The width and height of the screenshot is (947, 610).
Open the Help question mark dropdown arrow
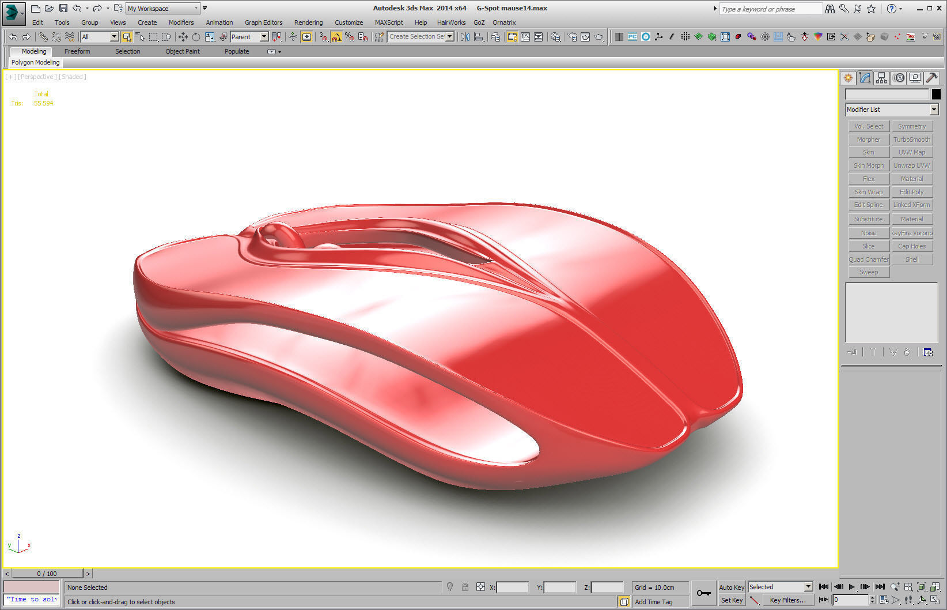click(x=900, y=9)
